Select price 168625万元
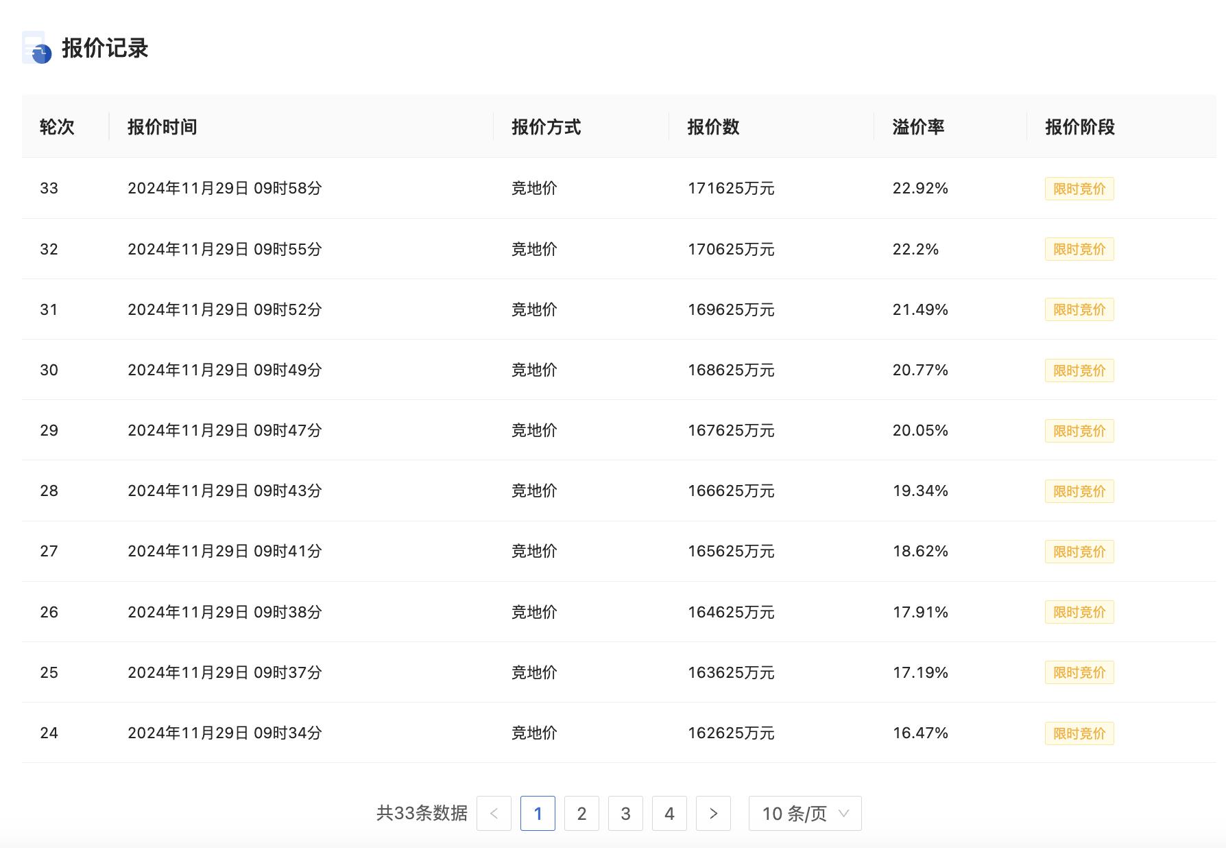The image size is (1226, 848). coord(731,370)
